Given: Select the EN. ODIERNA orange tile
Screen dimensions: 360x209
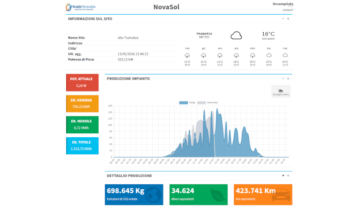Looking at the screenshot, I should [82, 103].
